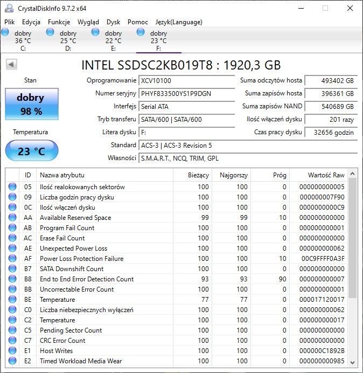363x373 pixels.
Task: Click status icon for Available Reserved Space
Action: (12, 217)
